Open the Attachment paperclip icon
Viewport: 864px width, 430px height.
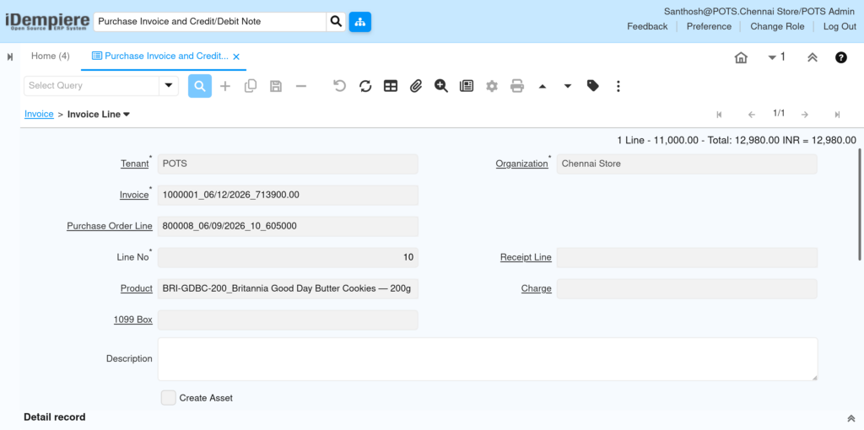416,86
